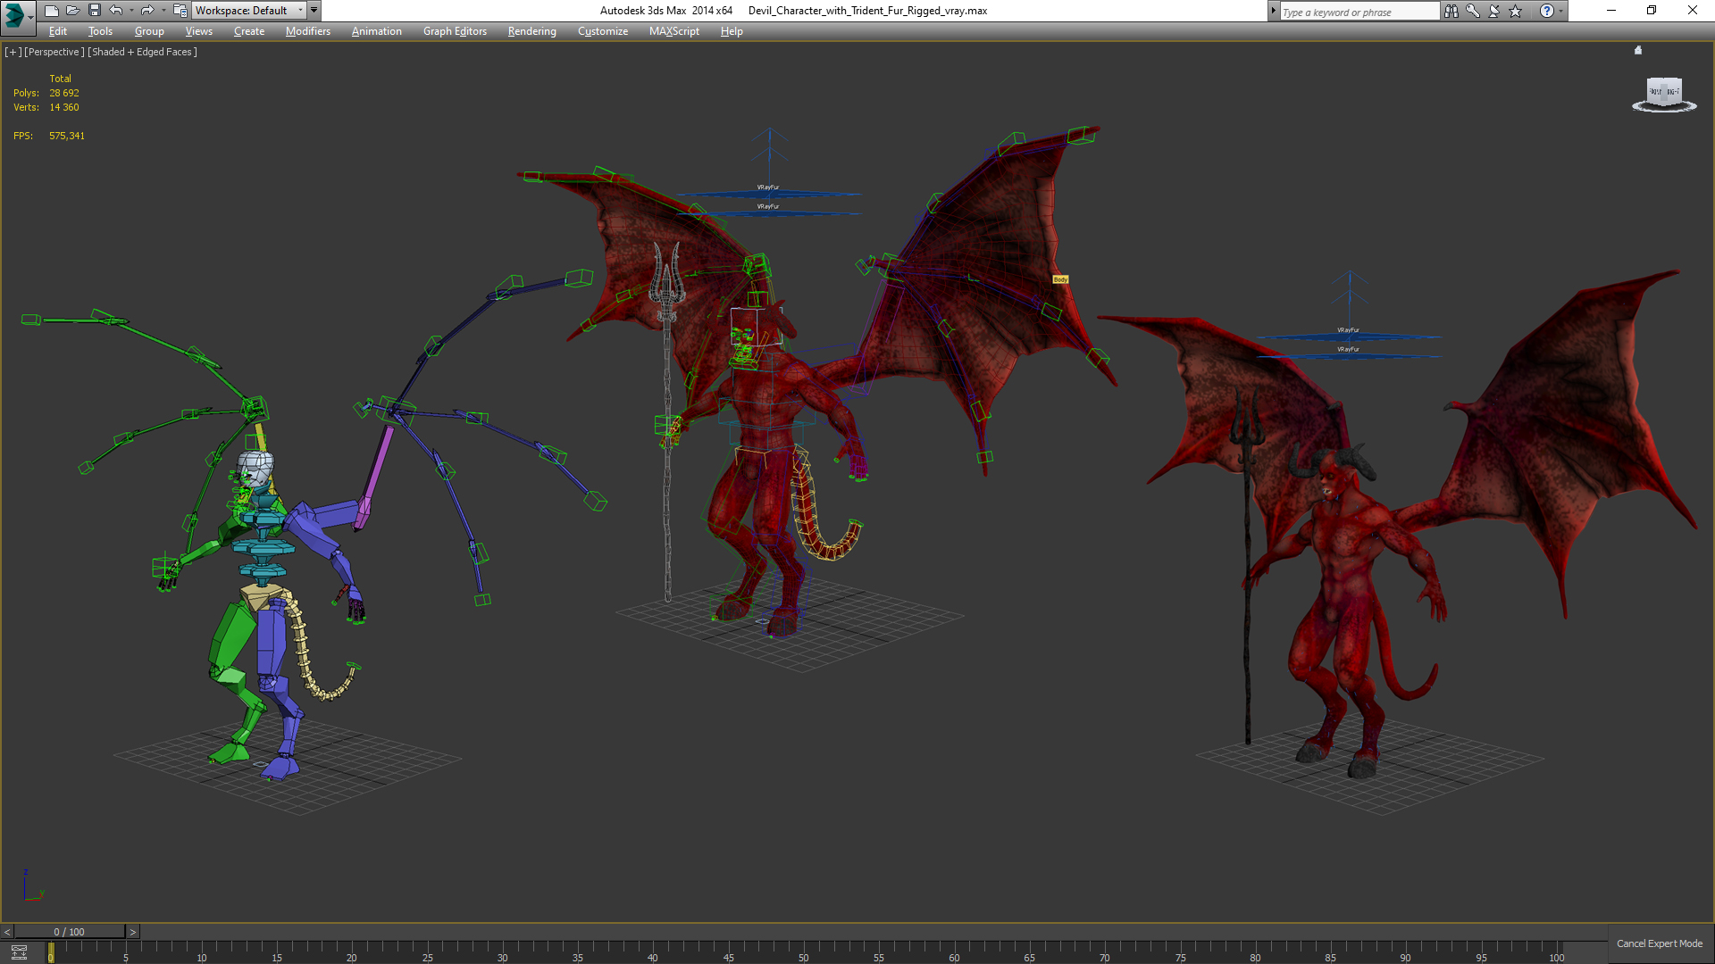Expand the InfoCenter search arrow

(x=1273, y=11)
